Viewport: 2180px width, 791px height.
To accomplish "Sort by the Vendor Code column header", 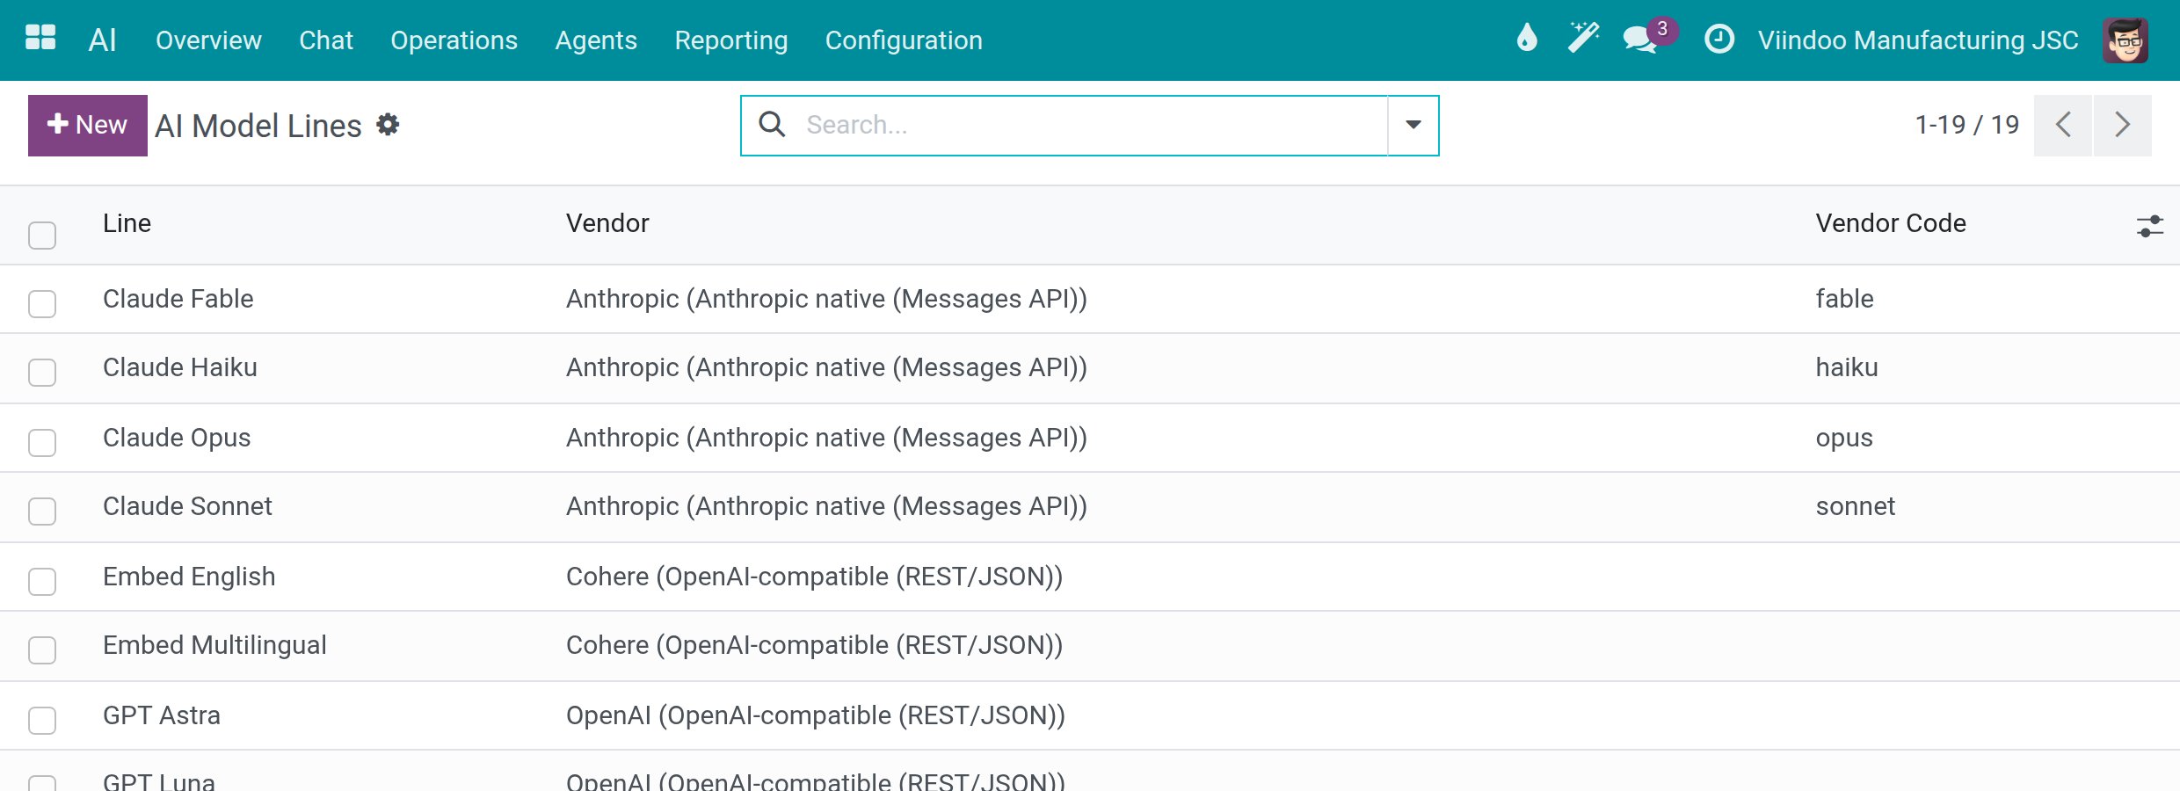I will coord(1891,223).
